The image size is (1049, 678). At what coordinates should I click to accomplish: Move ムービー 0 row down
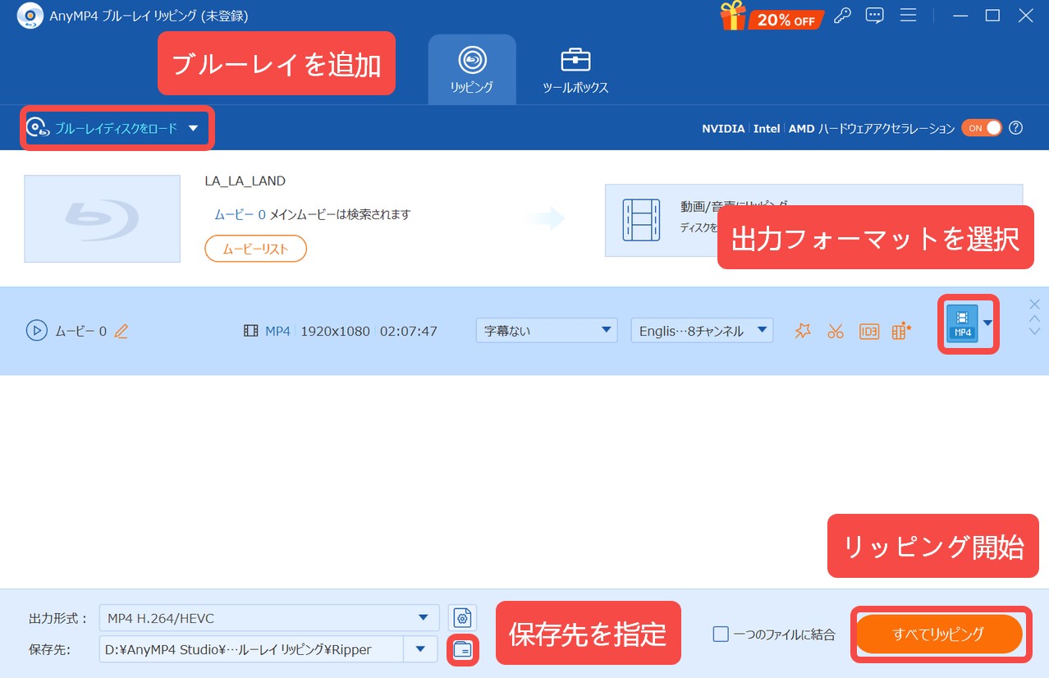(x=1034, y=331)
